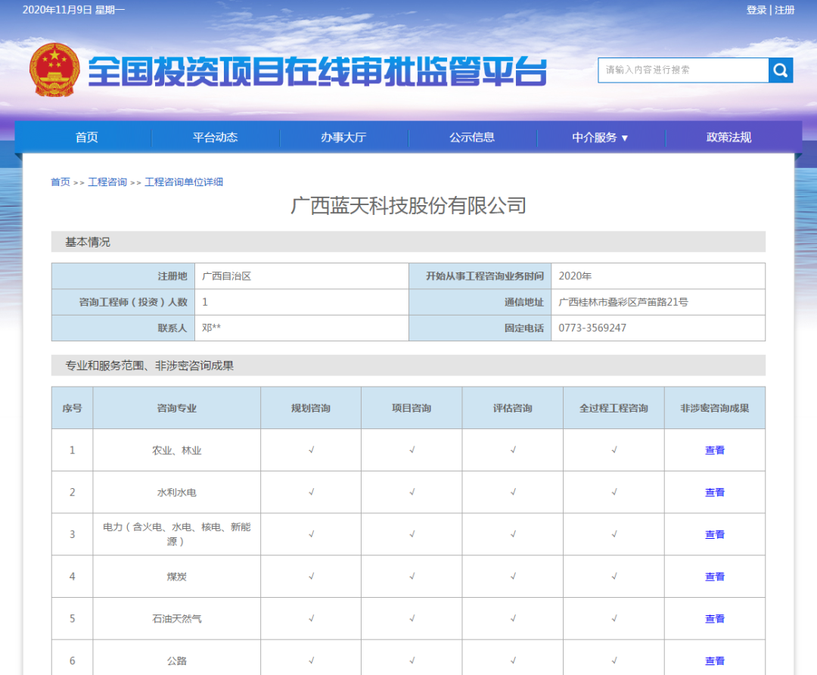Open 查看 for the 农业、林业 row
The height and width of the screenshot is (675, 817).
tap(713, 449)
